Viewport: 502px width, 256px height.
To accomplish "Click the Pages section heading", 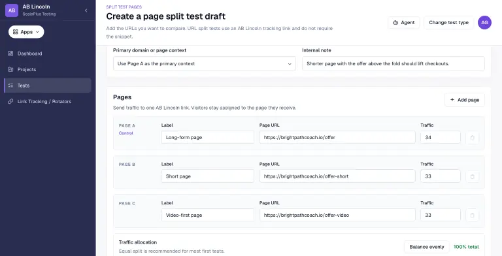I will coord(122,97).
